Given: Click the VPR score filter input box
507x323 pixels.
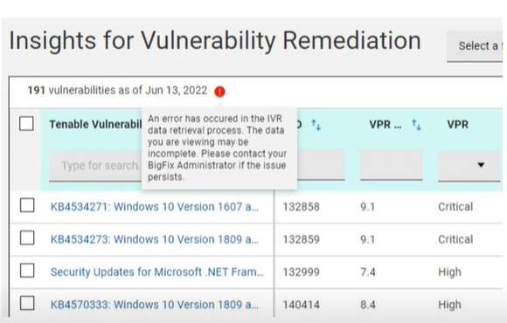Looking at the screenshot, I should 392,165.
